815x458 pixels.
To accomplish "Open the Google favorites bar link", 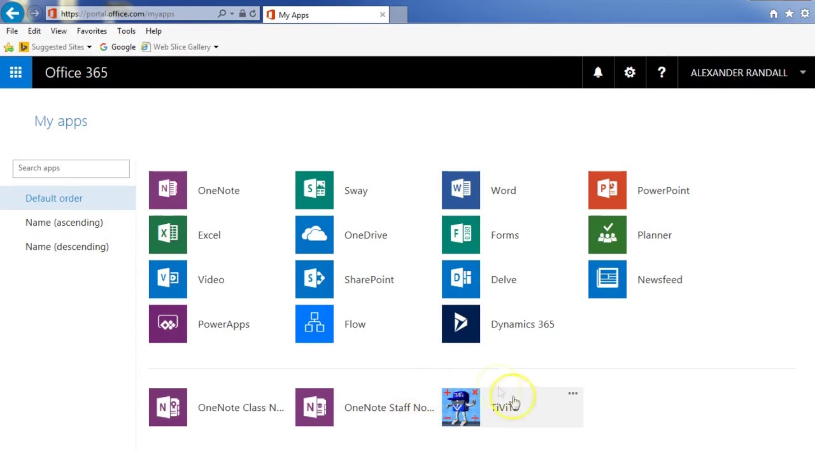I will 118,47.
